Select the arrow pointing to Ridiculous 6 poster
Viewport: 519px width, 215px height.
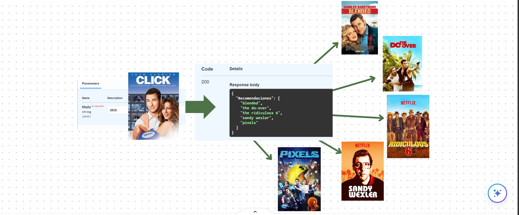point(358,117)
